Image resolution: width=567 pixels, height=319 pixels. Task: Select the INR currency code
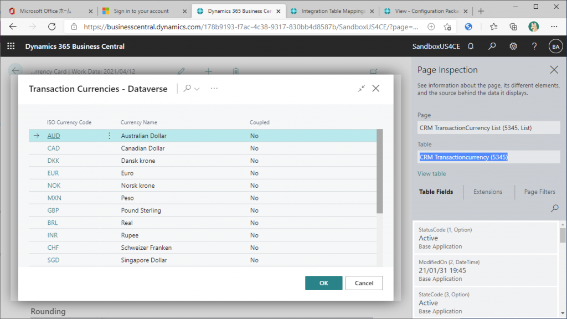(x=53, y=235)
